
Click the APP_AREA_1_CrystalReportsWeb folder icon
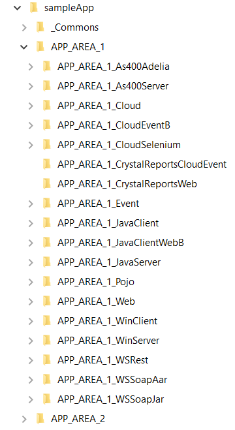[47, 184]
